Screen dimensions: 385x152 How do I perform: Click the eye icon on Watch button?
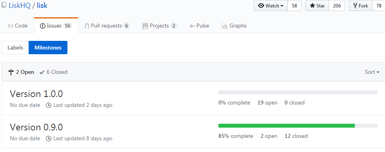tap(261, 5)
